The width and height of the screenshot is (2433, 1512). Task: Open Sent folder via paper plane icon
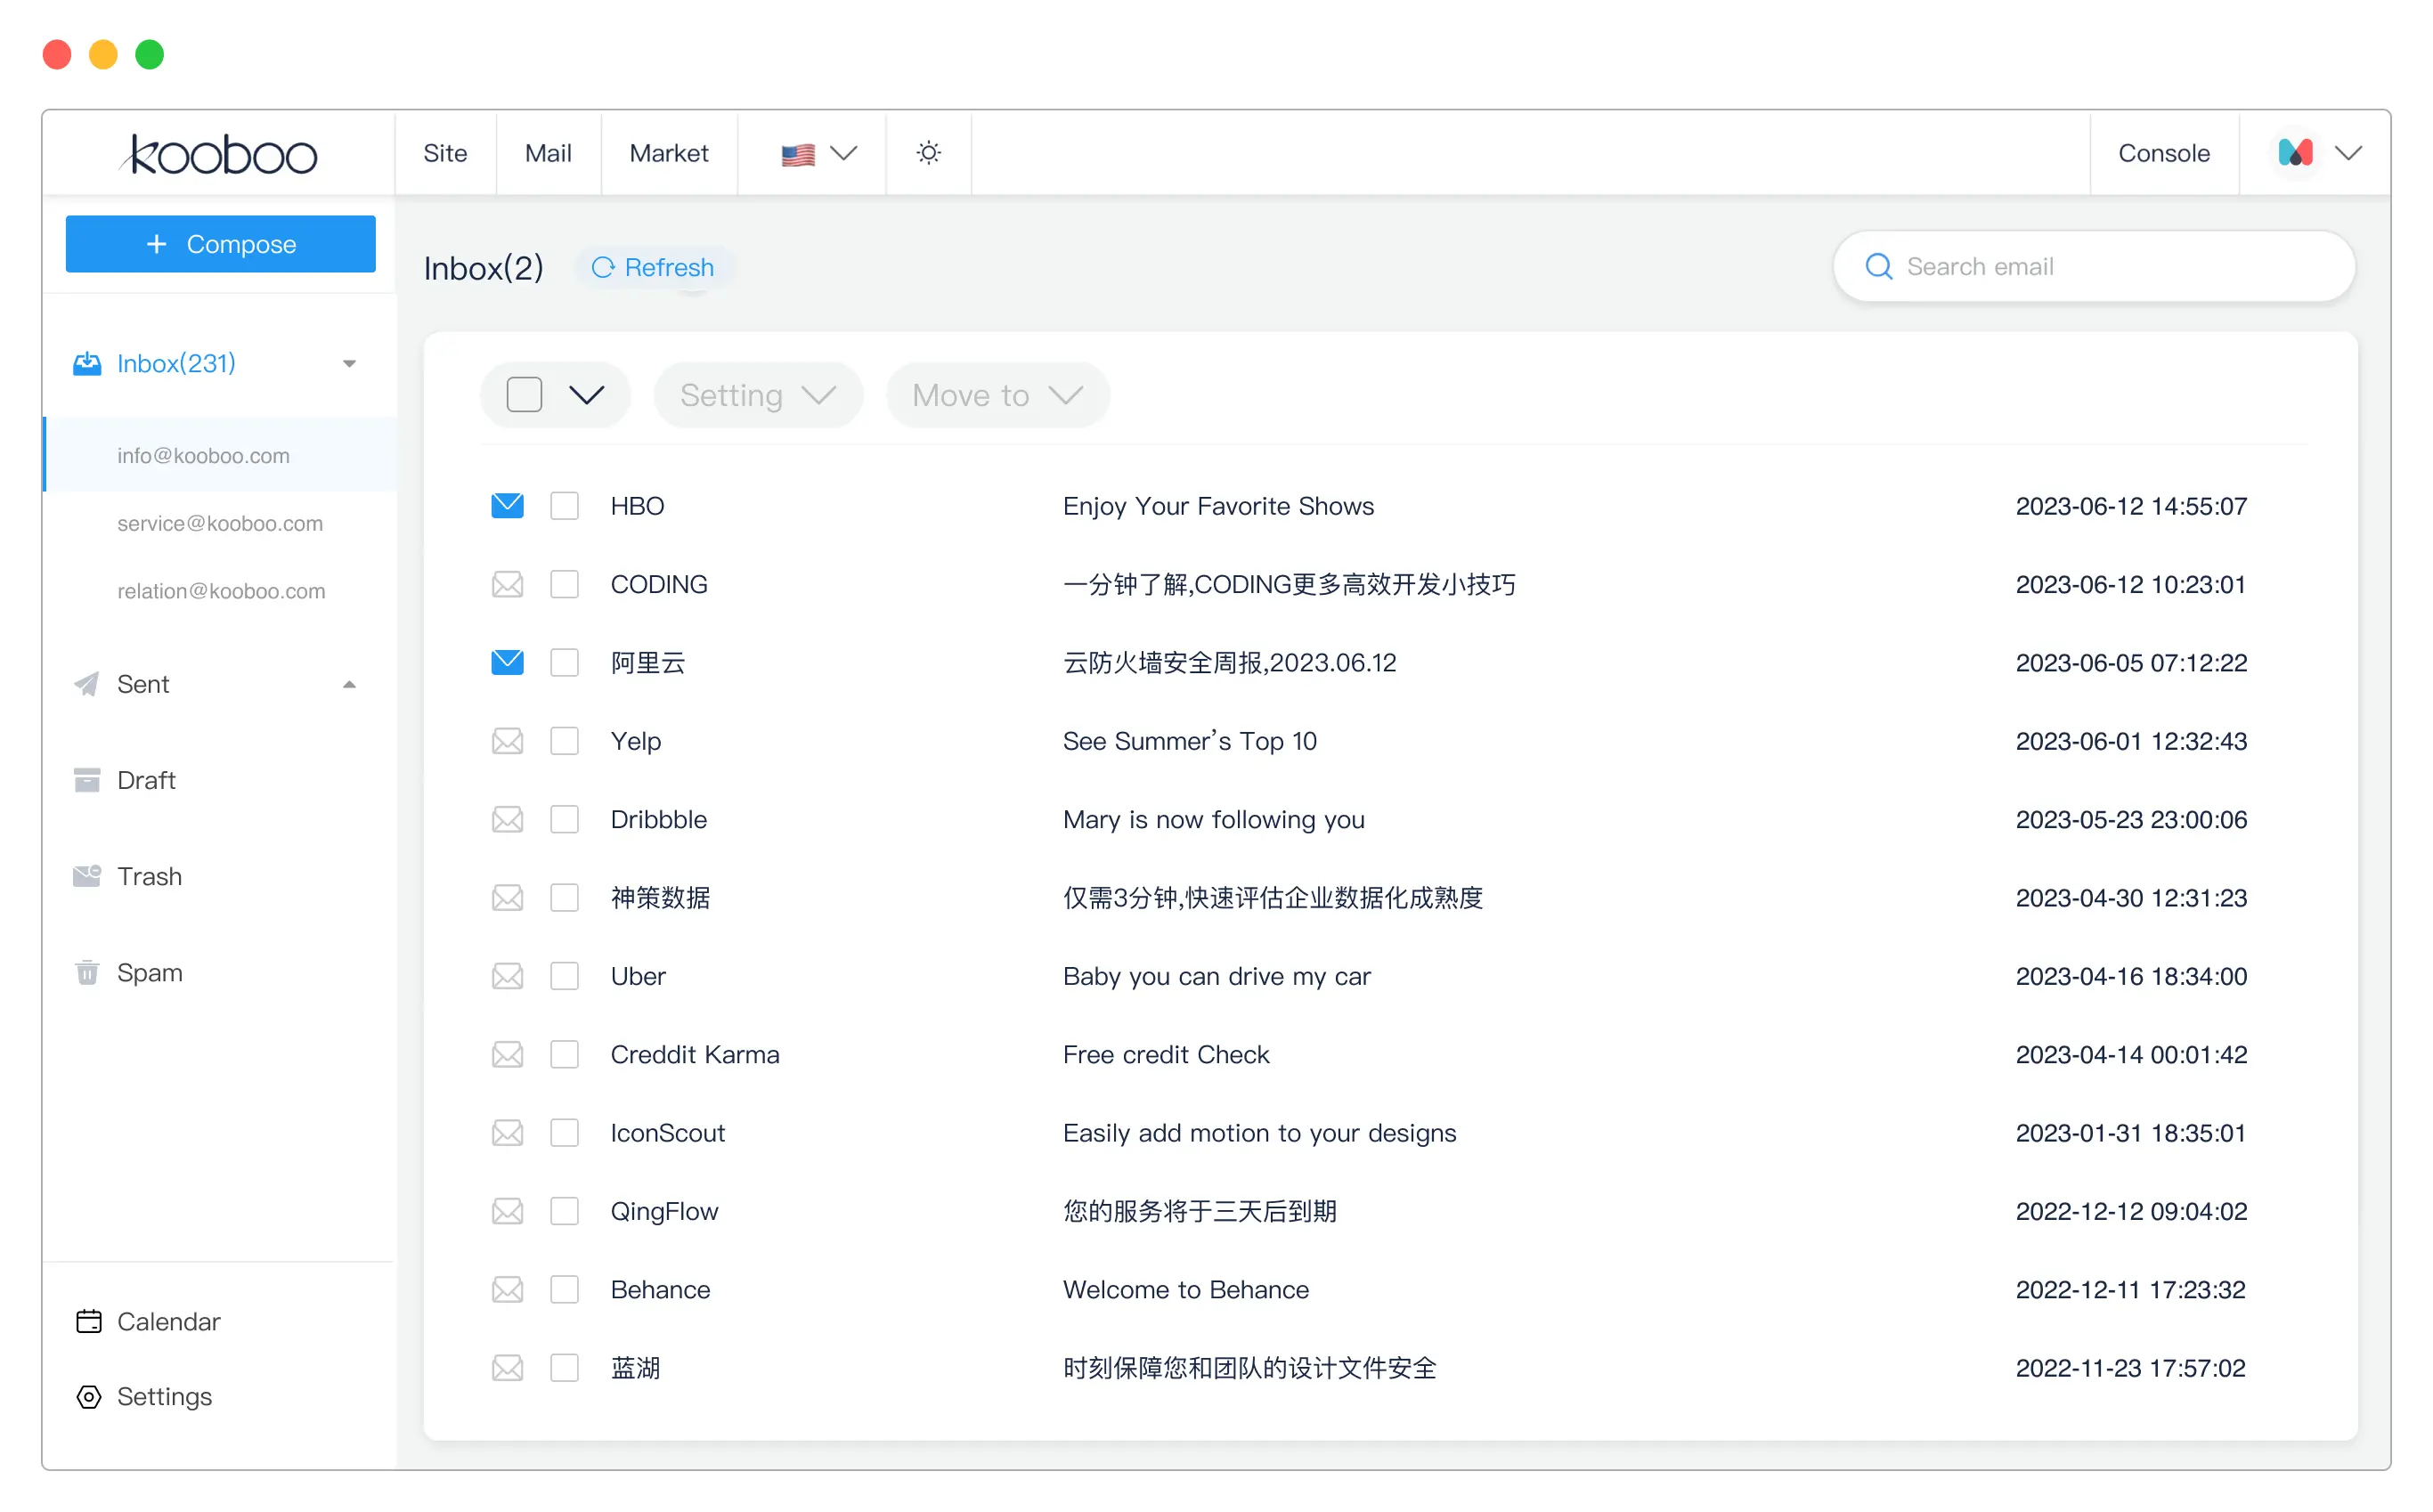coord(88,684)
